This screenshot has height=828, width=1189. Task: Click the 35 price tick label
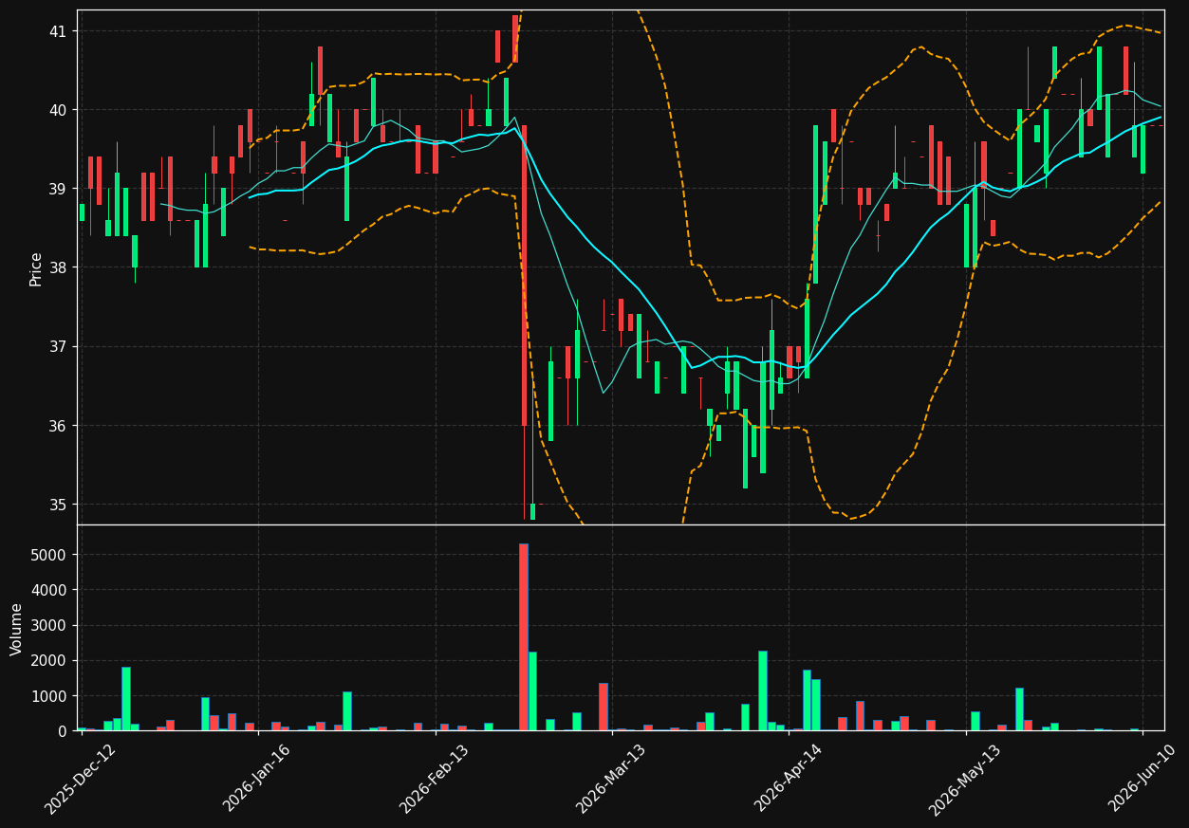60,504
